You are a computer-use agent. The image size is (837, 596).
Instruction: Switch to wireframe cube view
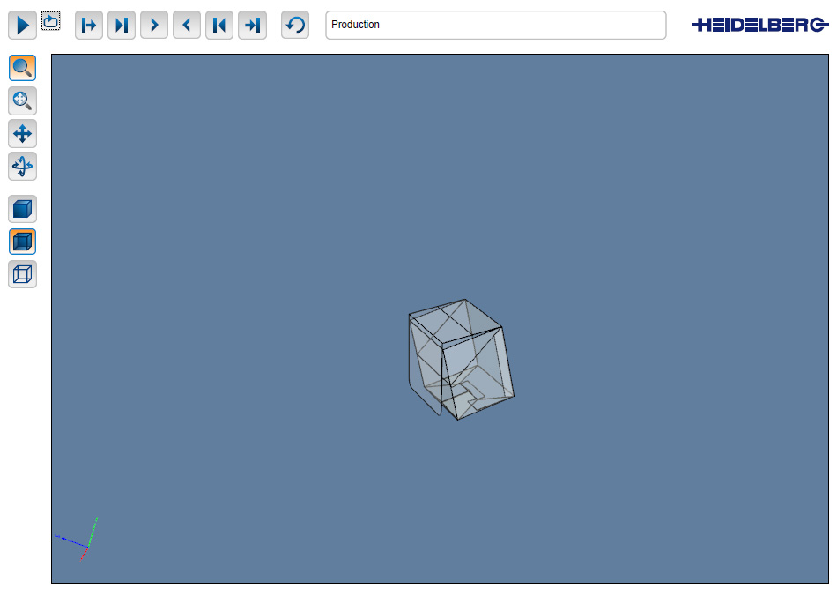coord(22,274)
